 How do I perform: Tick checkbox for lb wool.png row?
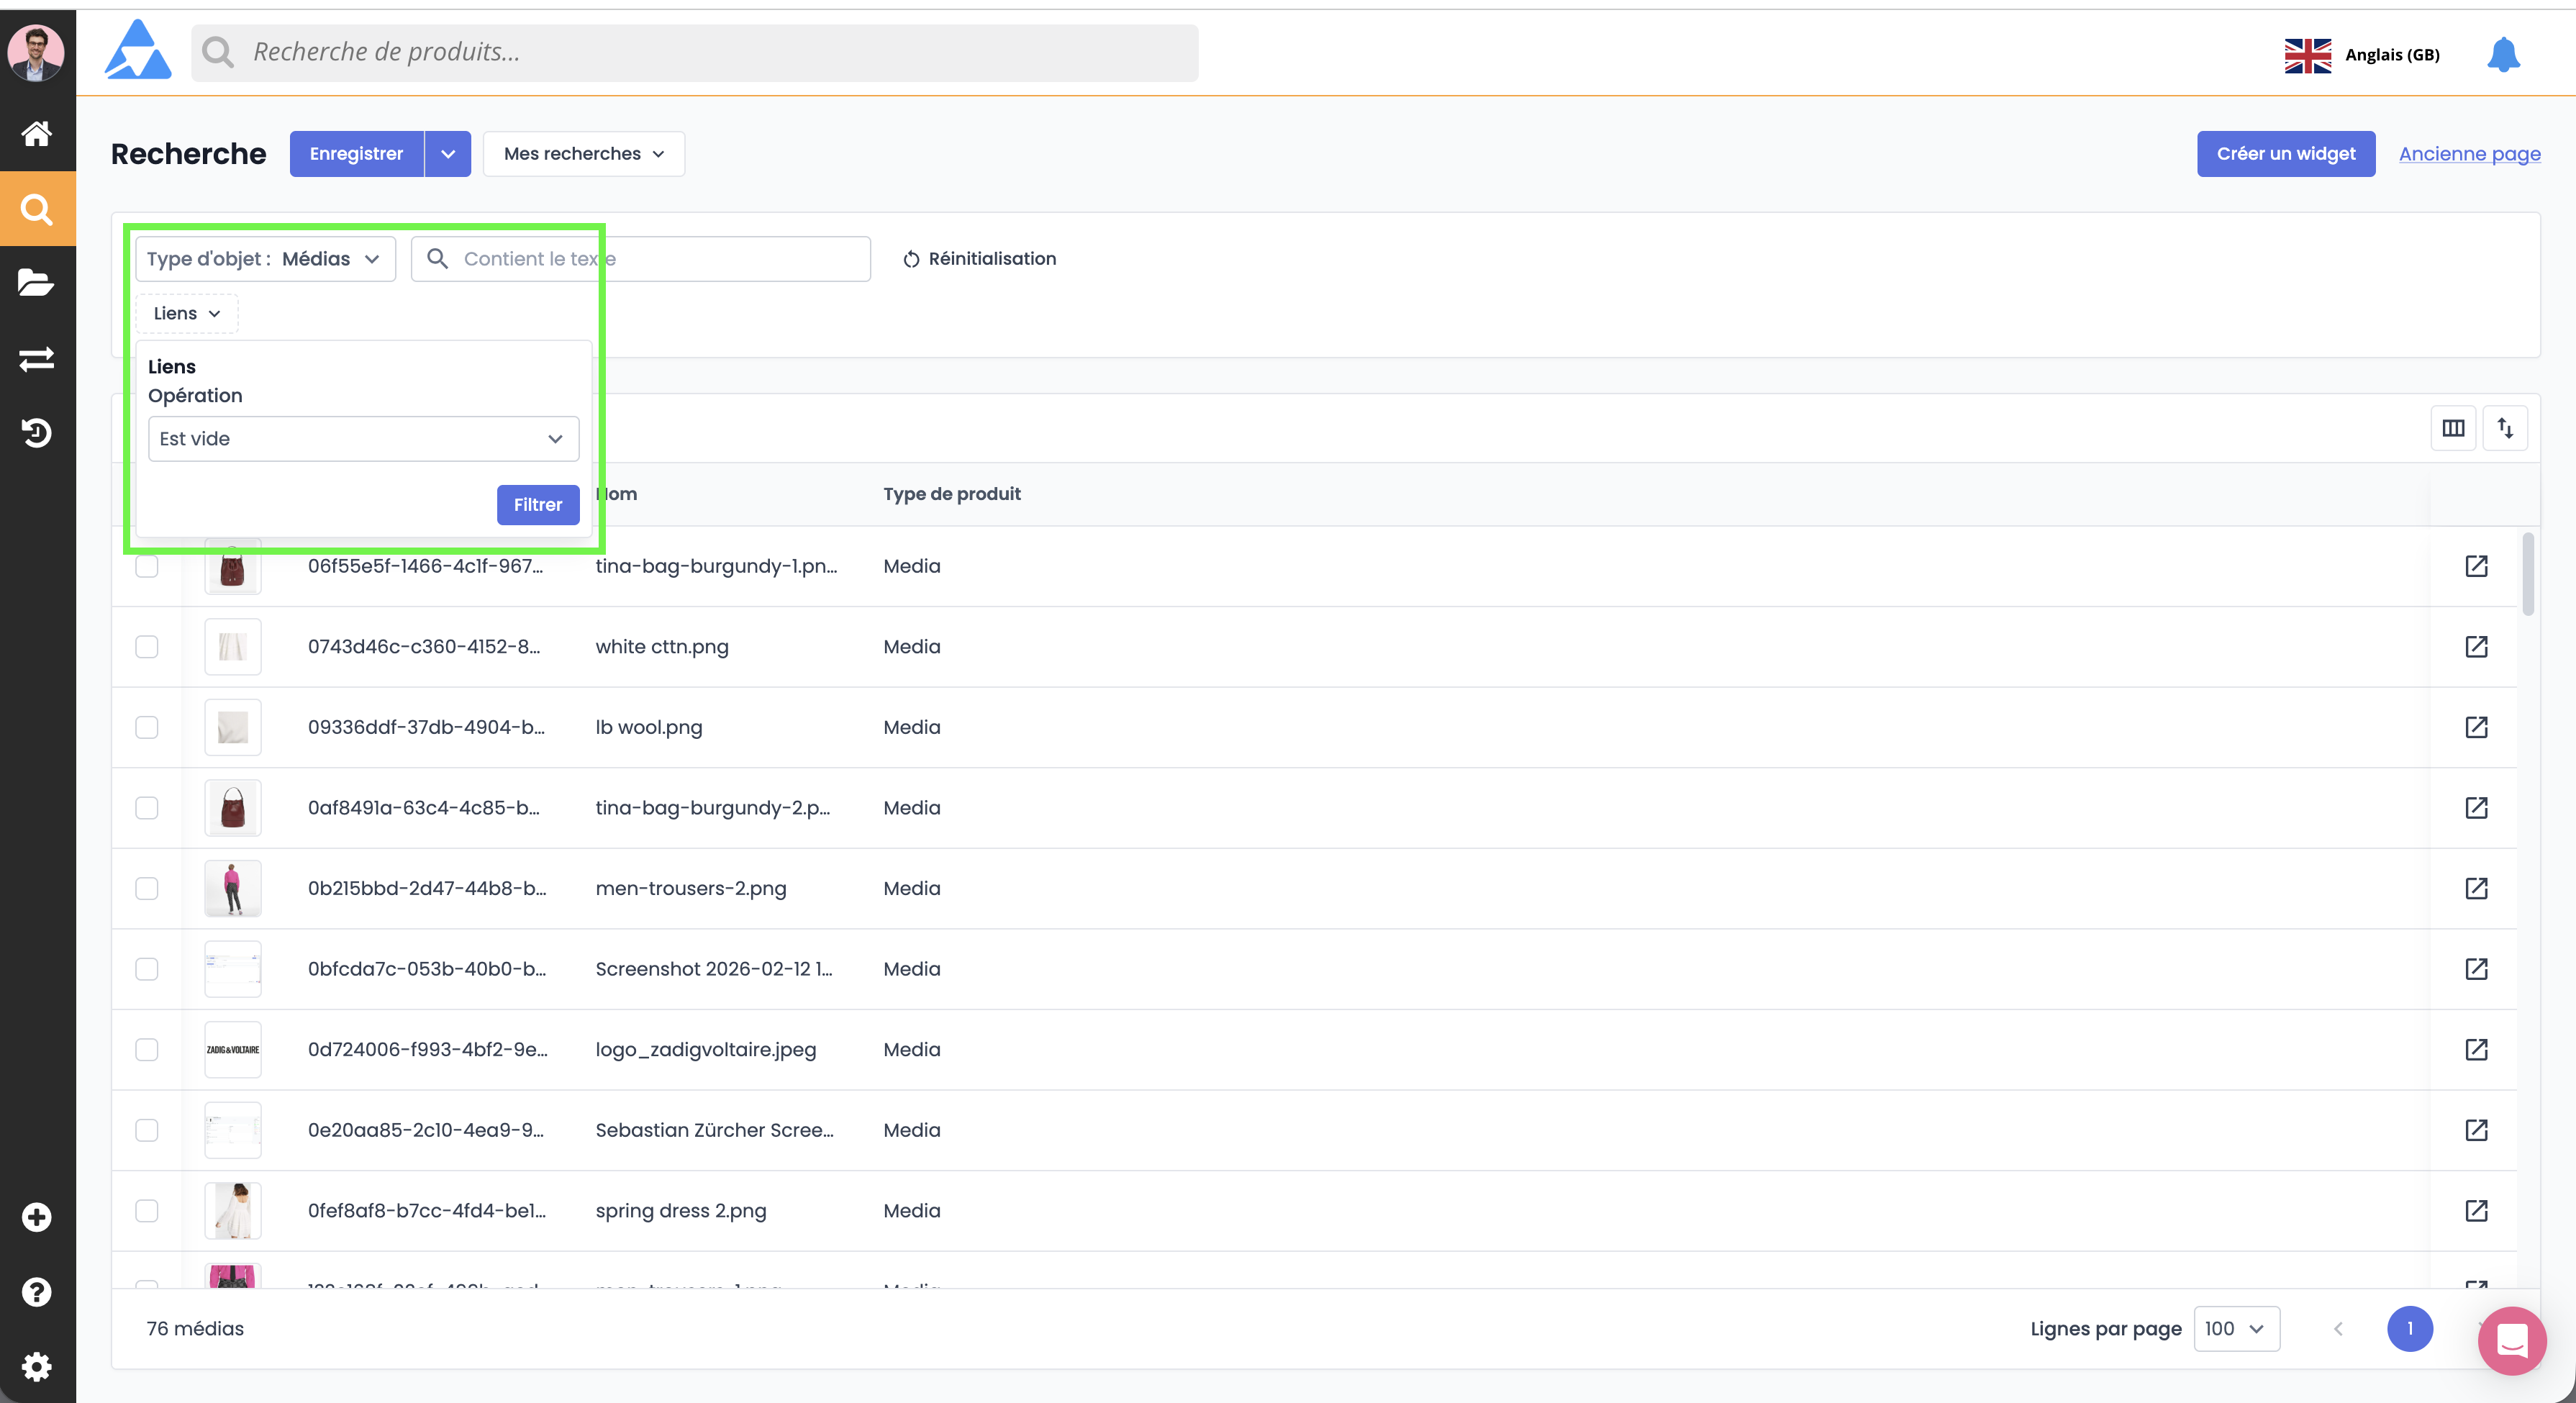point(147,727)
